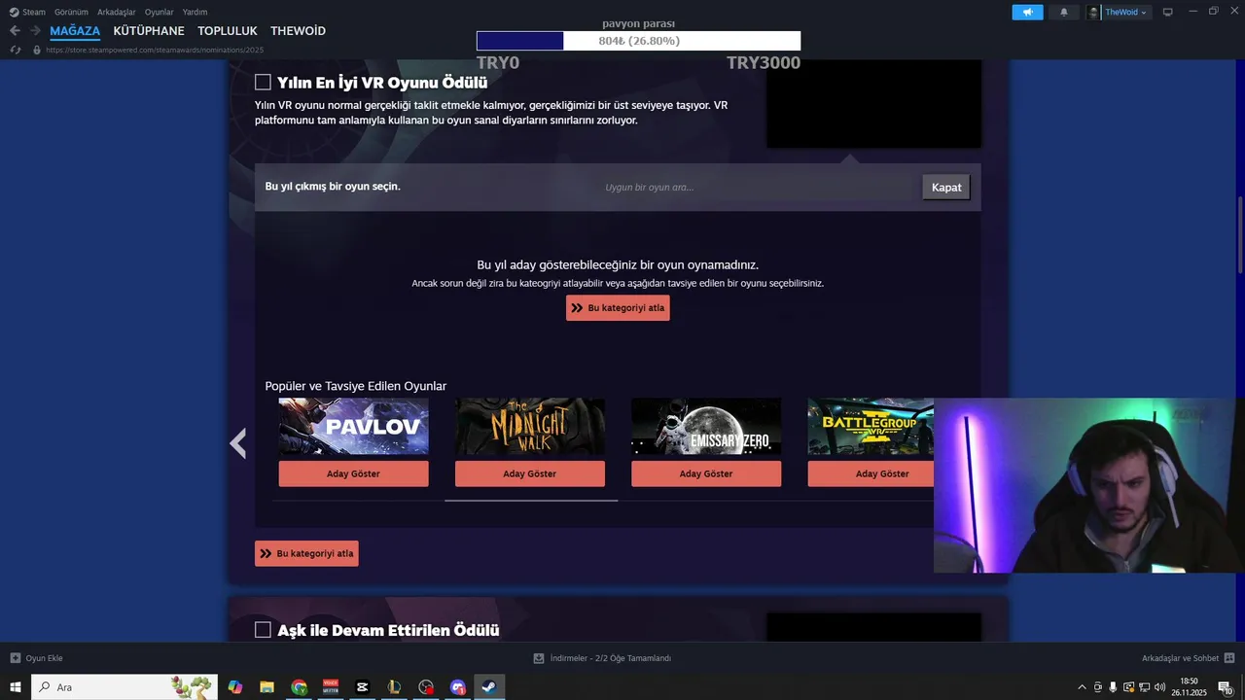Image resolution: width=1245 pixels, height=700 pixels.
Task: Open the notifications bell
Action: tap(1063, 13)
